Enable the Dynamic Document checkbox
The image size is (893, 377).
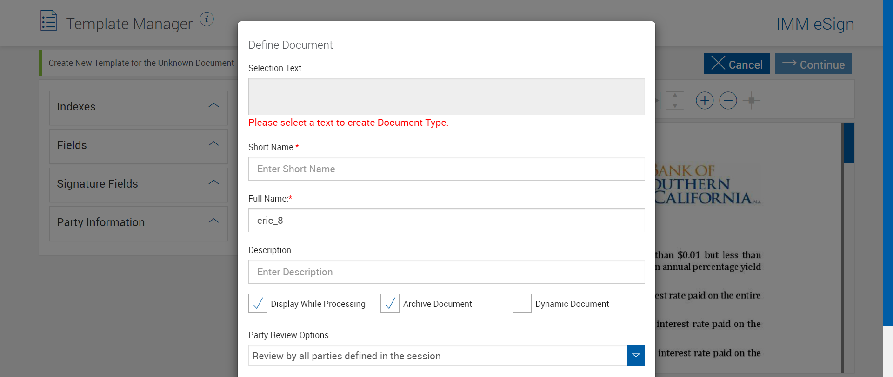pyautogui.click(x=522, y=304)
